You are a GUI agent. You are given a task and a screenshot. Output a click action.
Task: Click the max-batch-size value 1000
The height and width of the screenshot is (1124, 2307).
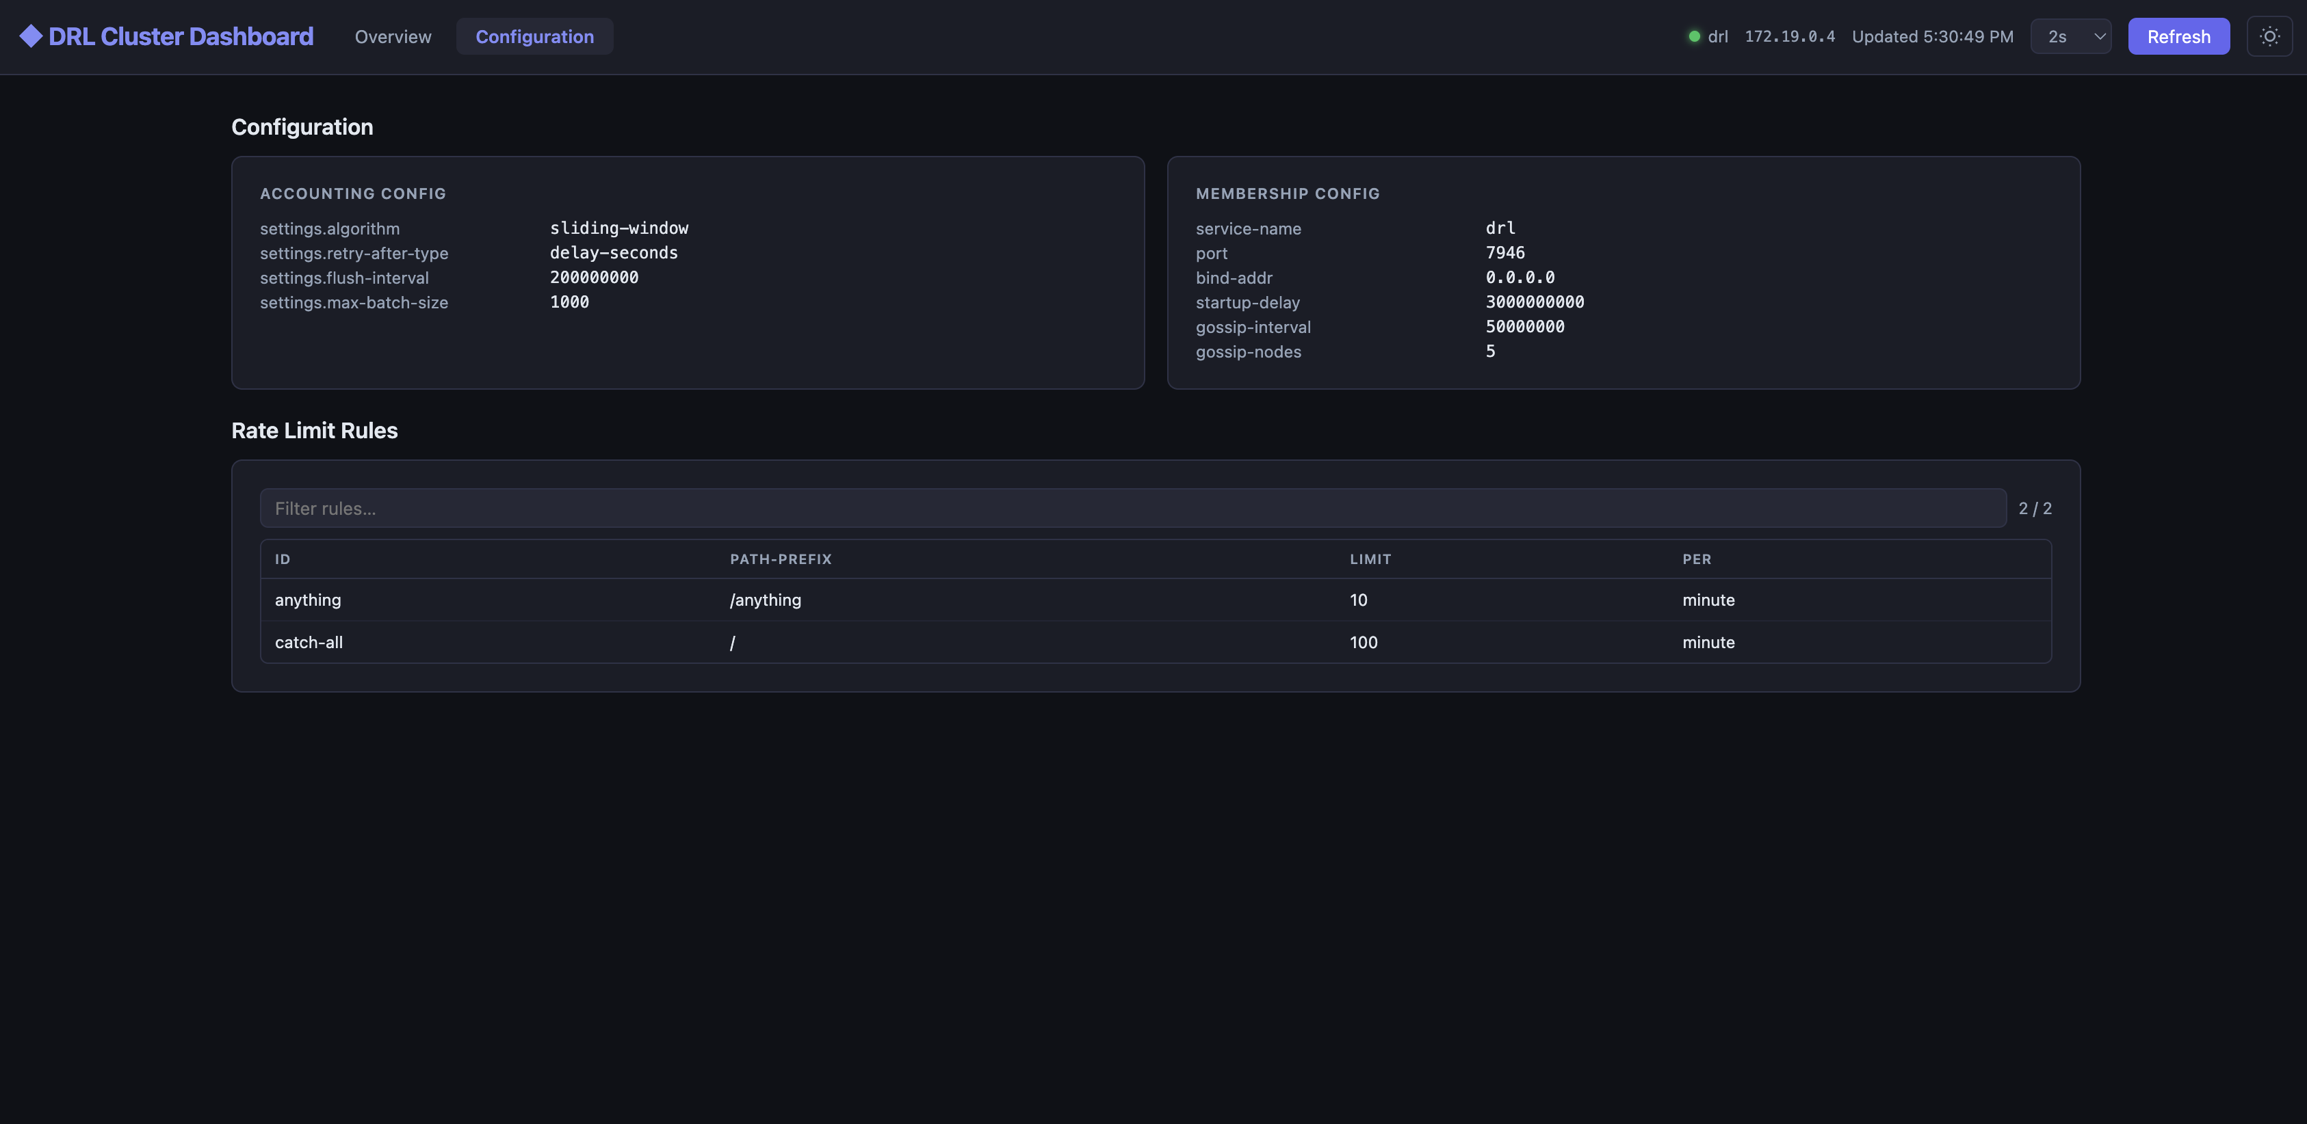[570, 302]
